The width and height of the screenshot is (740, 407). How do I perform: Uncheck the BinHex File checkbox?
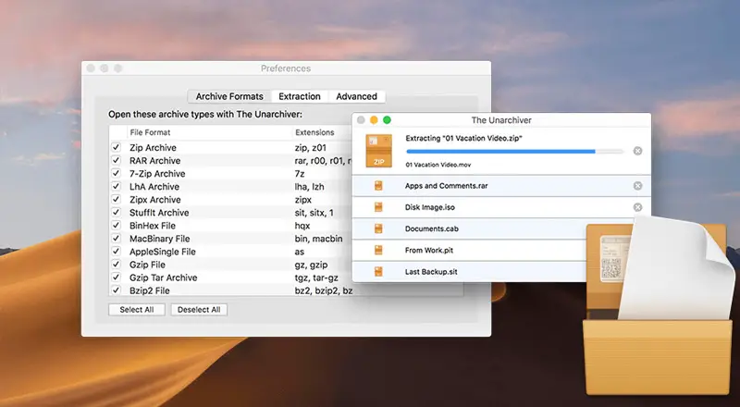click(117, 225)
